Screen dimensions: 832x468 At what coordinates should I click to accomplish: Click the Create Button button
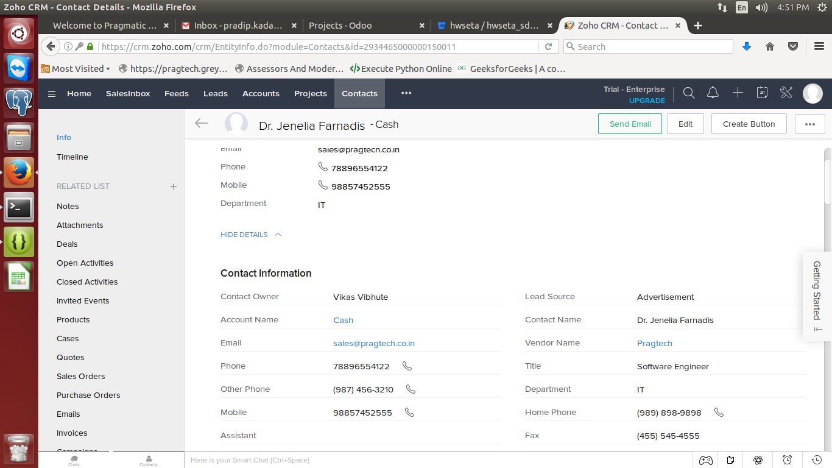coord(749,124)
